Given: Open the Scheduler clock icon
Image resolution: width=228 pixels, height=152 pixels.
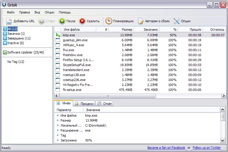Looking at the screenshot, I should [x=109, y=21].
